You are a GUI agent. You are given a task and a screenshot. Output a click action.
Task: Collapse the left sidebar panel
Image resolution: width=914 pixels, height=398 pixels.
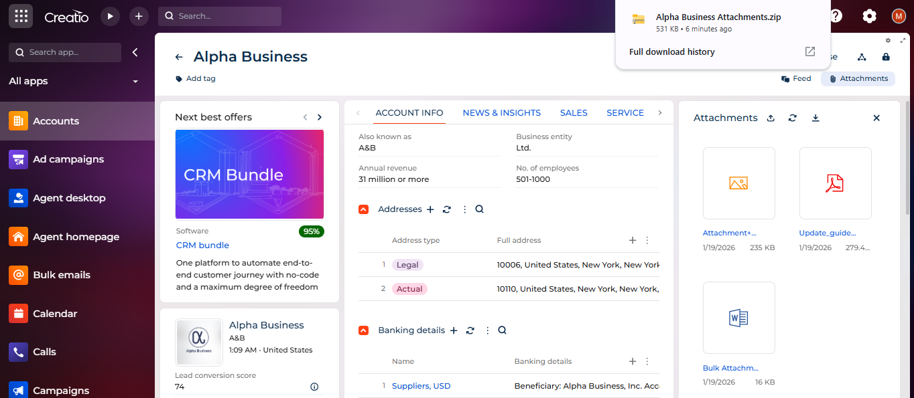click(135, 52)
